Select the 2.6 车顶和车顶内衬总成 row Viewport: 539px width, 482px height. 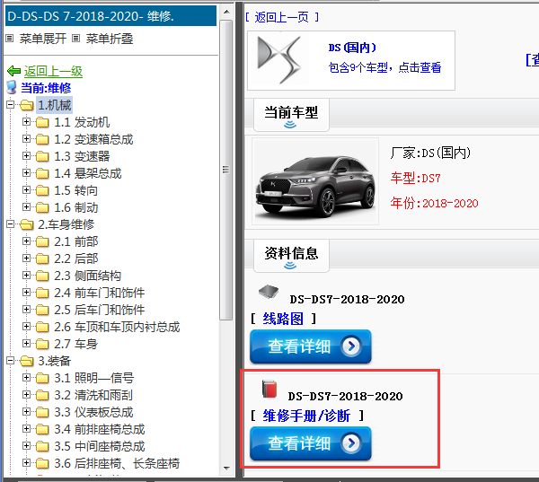pos(117,327)
